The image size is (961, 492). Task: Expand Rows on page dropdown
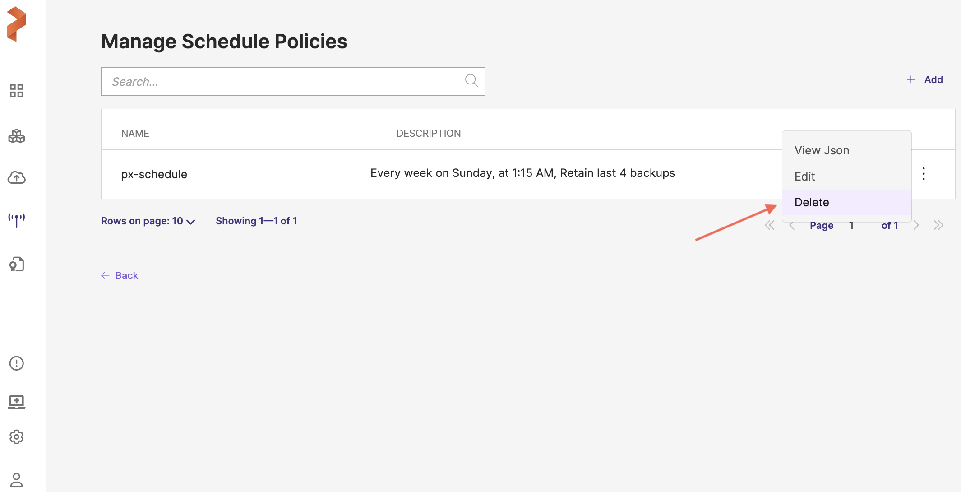coord(148,221)
